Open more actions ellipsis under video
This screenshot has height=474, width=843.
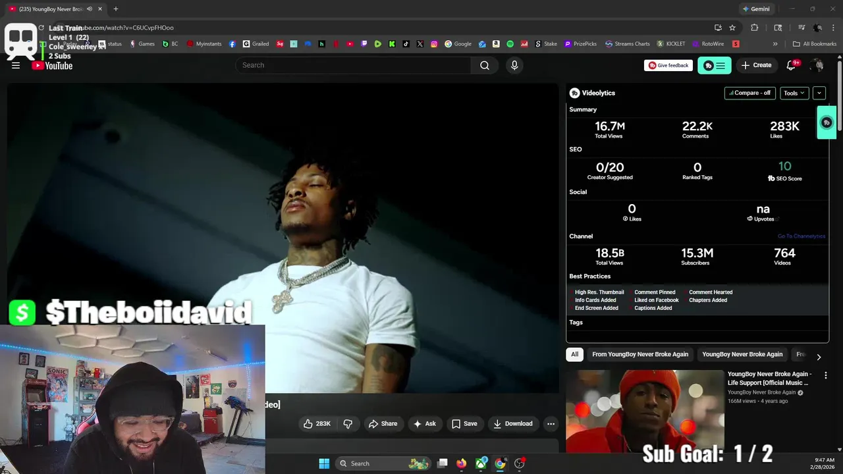pyautogui.click(x=551, y=423)
